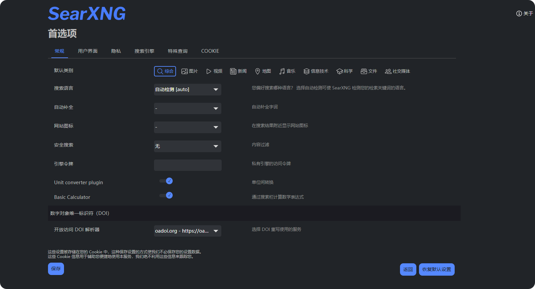535x289 pixels.
Task: Choose the 信息技术 (IT) layers icon
Action: (306, 71)
